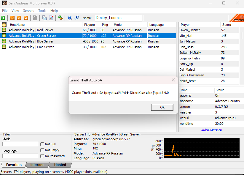The width and height of the screenshot is (244, 175).
Task: Click the Copy Server Info icon
Action: [x=44, y=18]
